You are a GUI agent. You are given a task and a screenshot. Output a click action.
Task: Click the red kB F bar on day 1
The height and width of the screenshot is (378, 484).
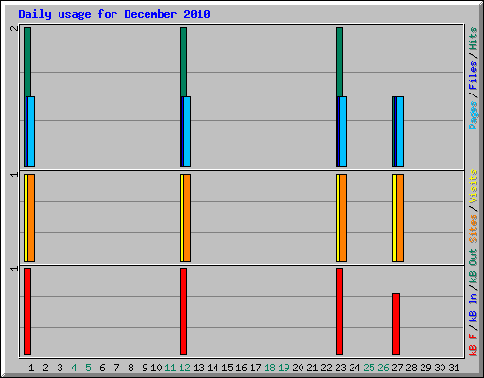(27, 312)
